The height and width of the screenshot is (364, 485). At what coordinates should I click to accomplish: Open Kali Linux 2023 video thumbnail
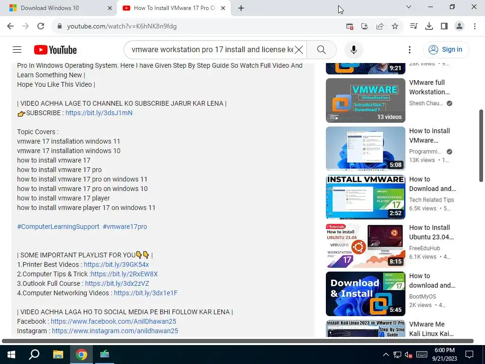coord(365,328)
